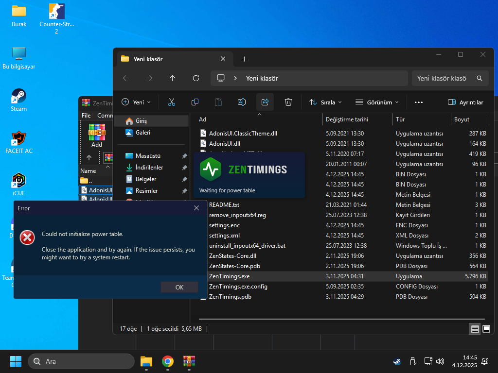
Task: Click the Steam icon in system tray
Action: [397, 361]
